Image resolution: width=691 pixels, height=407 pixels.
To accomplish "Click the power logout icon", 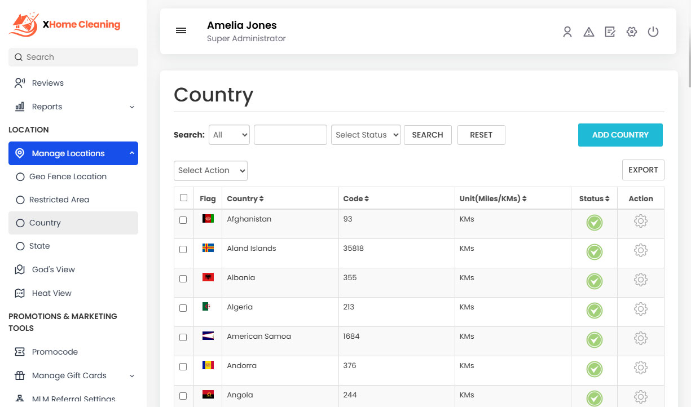I will (653, 32).
